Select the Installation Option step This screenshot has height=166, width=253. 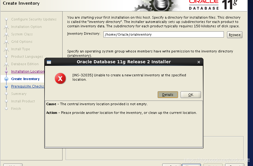pyautogui.click(x=26, y=27)
